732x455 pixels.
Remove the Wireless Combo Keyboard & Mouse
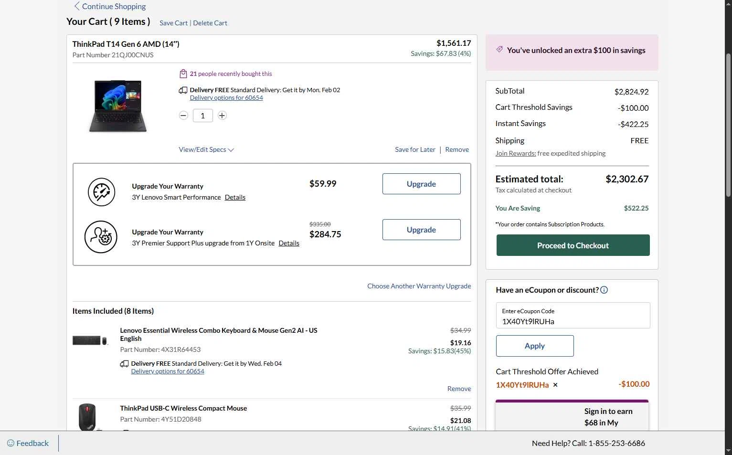click(x=459, y=389)
